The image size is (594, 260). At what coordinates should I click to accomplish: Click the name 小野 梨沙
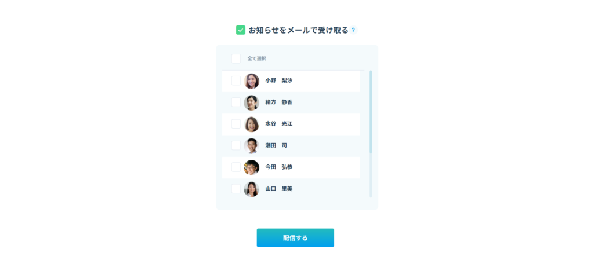coord(279,80)
